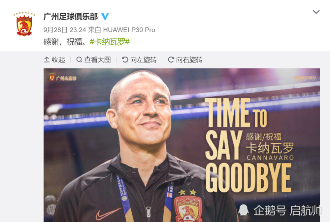Click the TIME TO SAY GOODBYE headline text
Image resolution: width=330 pixels, height=222 pixels.
pos(248,145)
